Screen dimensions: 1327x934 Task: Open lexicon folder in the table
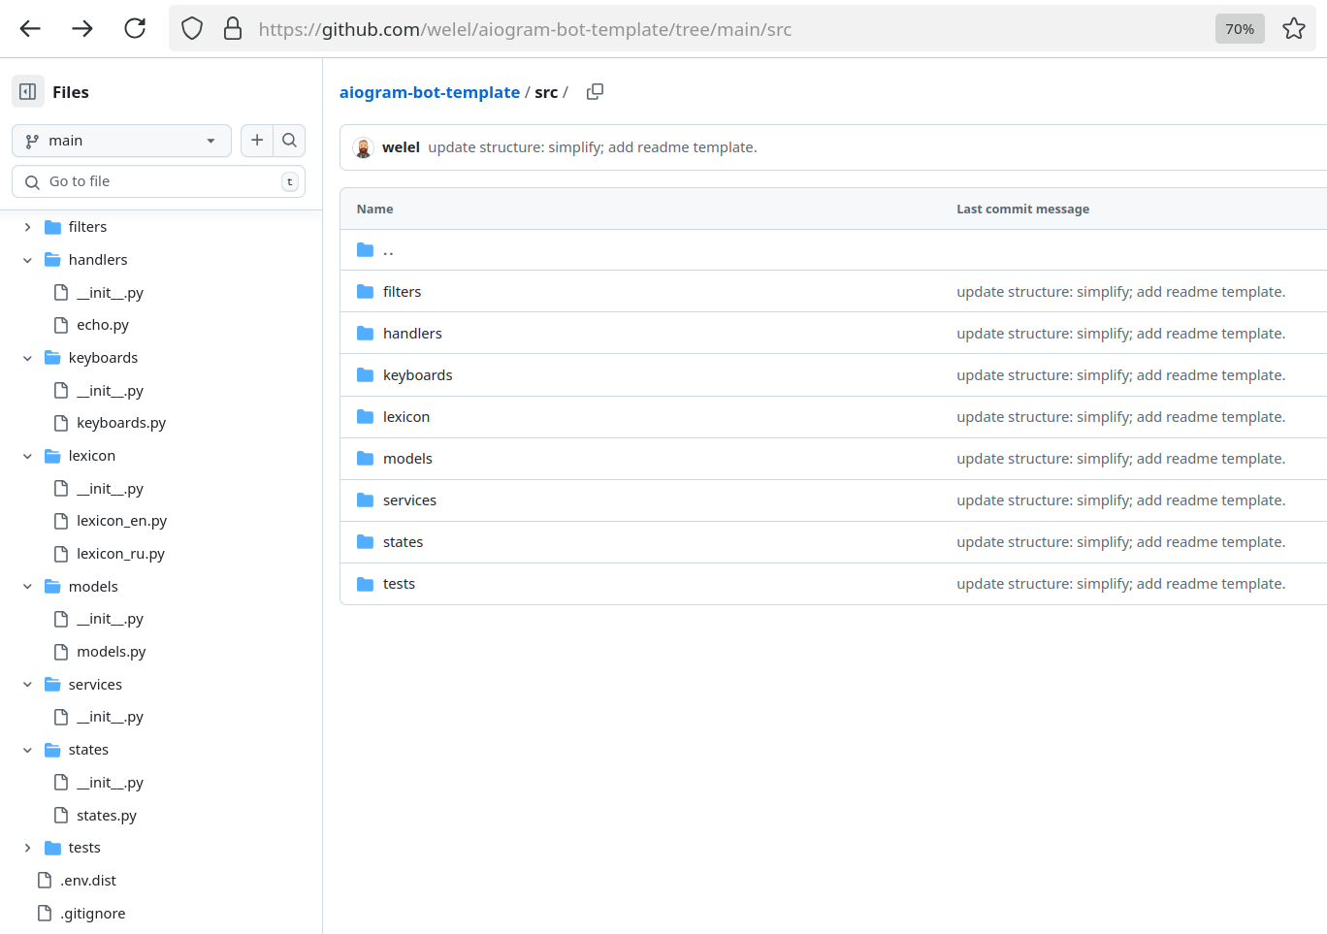[406, 417]
